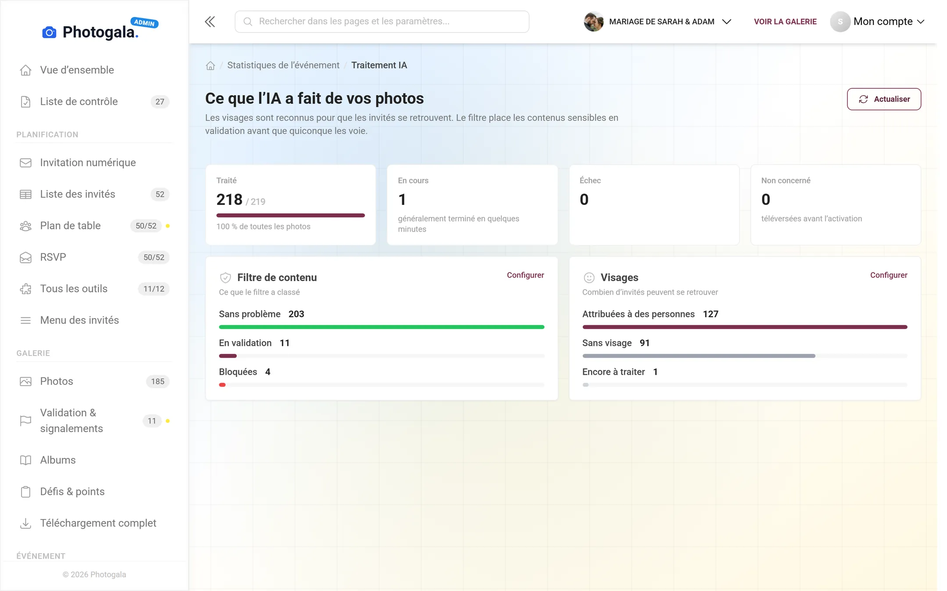
Task: Click the 'Bloquées' label
Action: (x=238, y=372)
